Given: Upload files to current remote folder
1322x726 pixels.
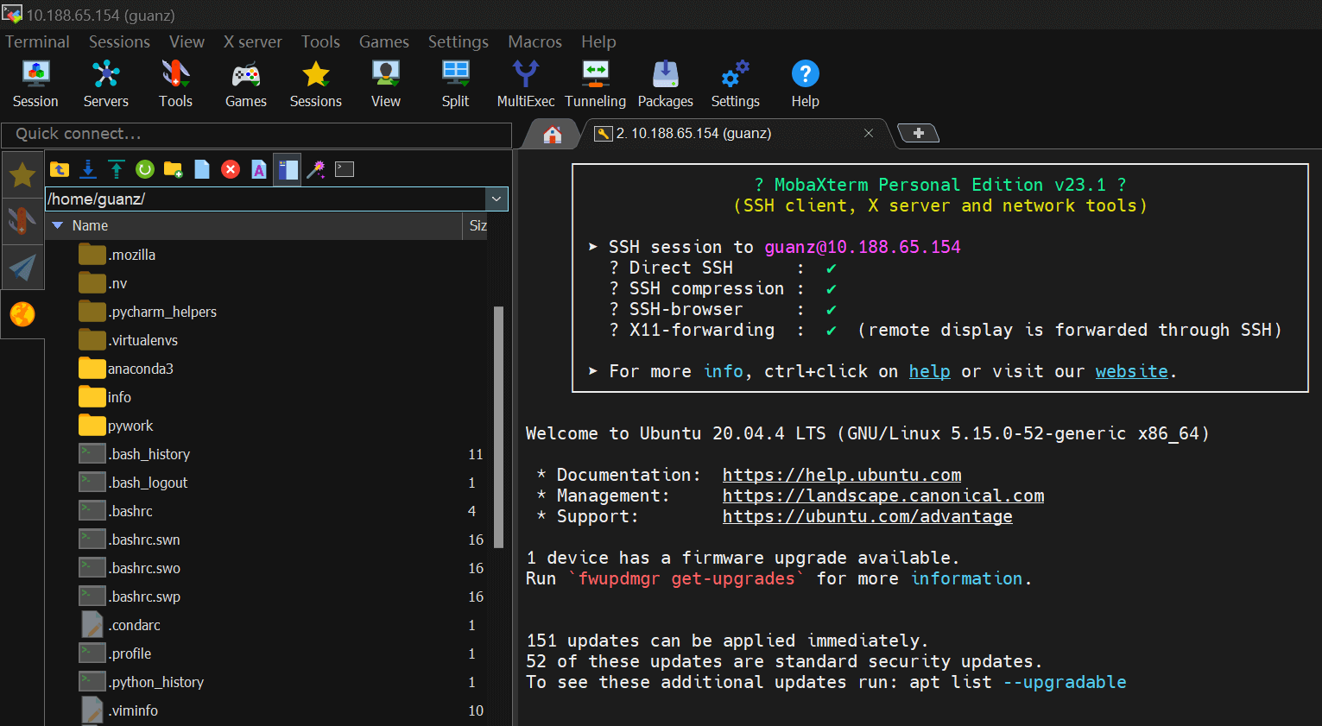Looking at the screenshot, I should (x=117, y=169).
